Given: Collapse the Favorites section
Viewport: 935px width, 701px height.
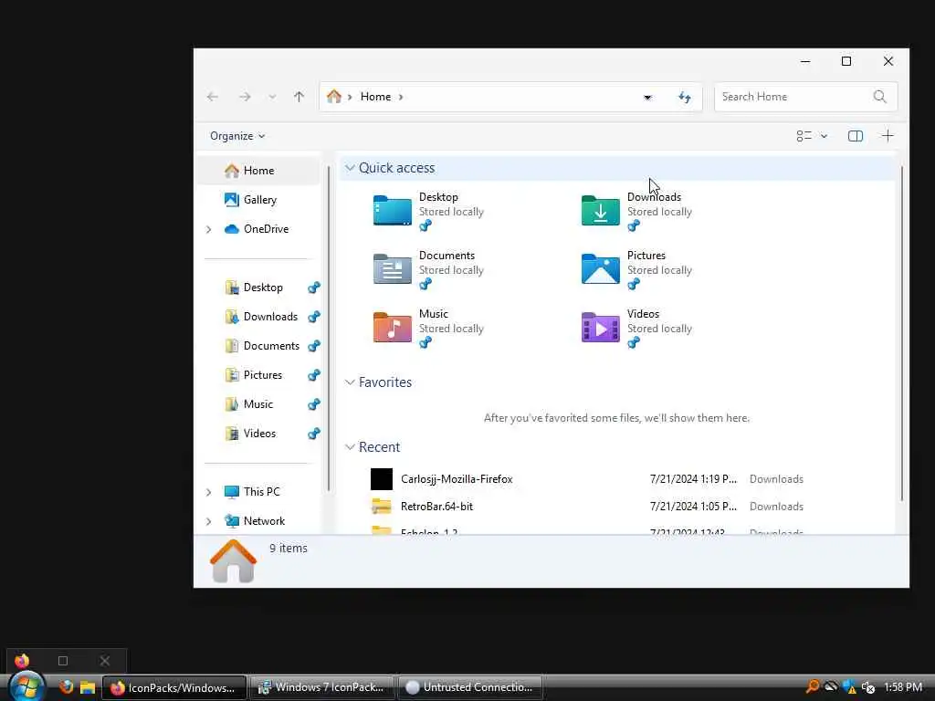Looking at the screenshot, I should (x=350, y=382).
